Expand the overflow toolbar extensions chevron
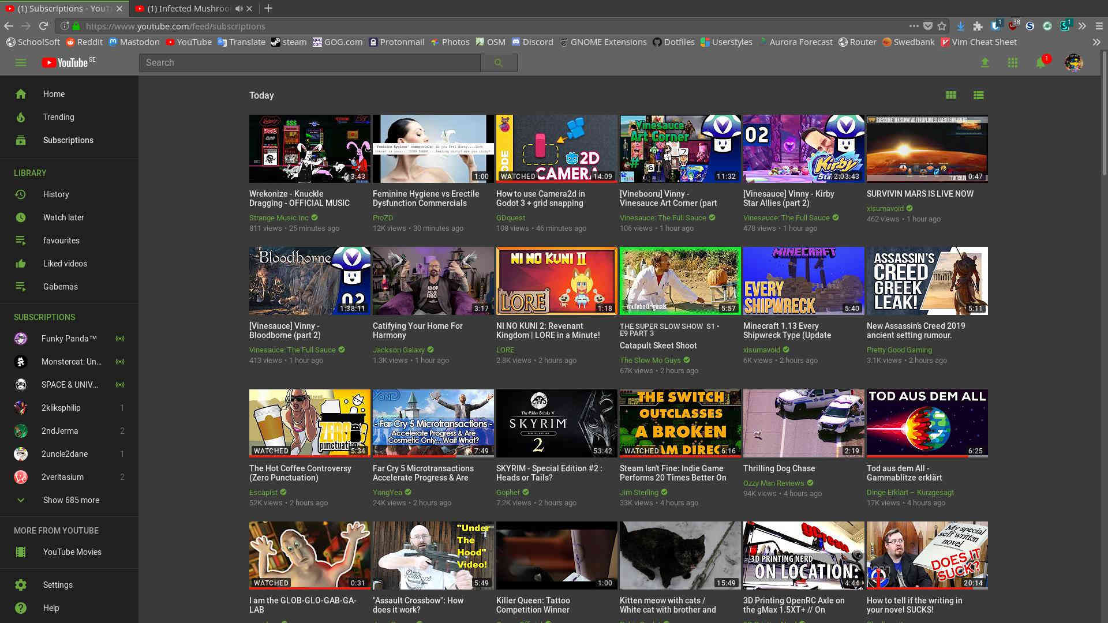Viewport: 1108px width, 623px height. point(1082,26)
